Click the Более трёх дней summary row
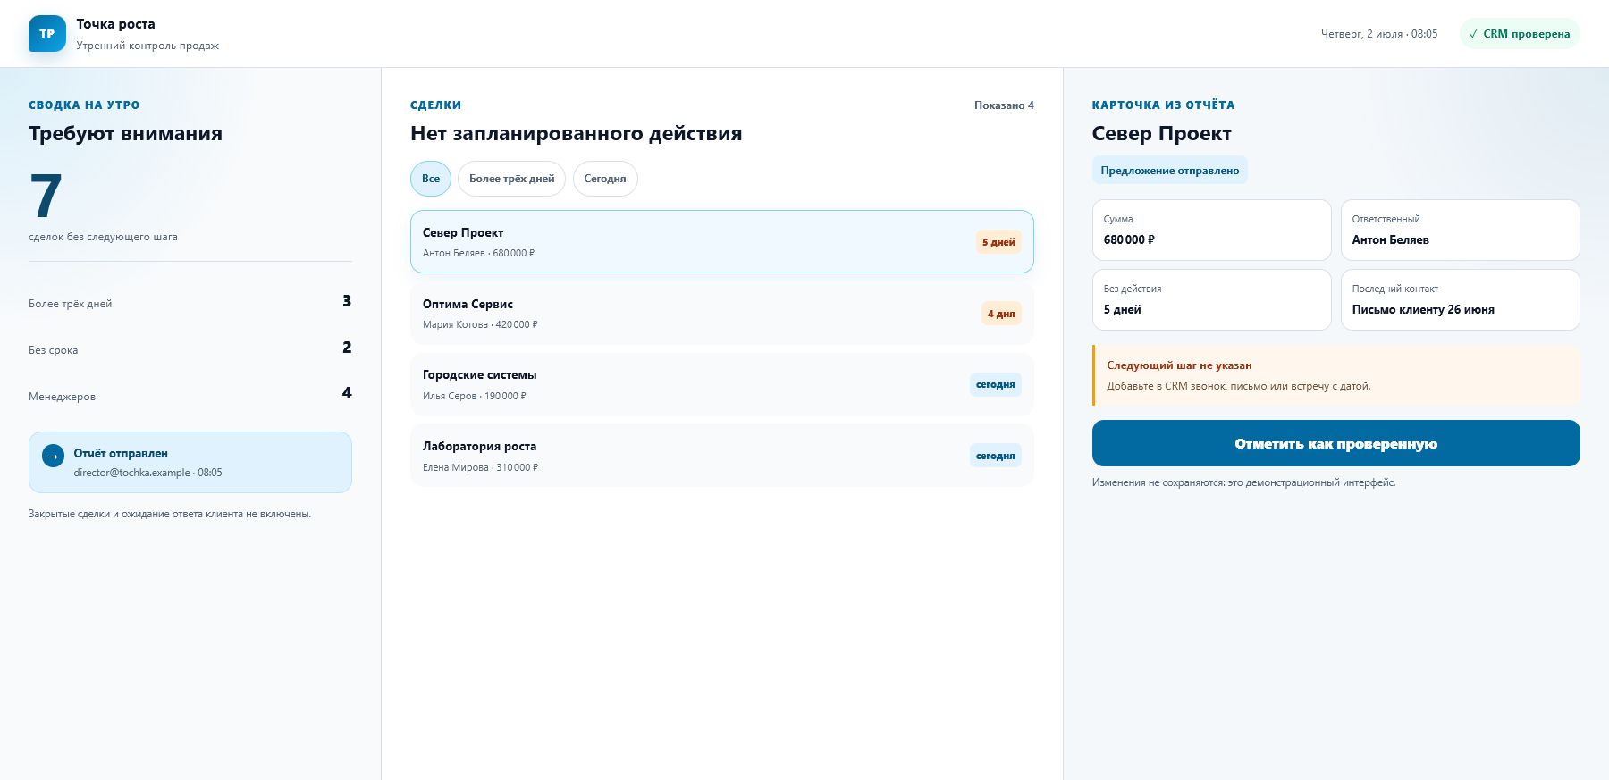 click(190, 302)
